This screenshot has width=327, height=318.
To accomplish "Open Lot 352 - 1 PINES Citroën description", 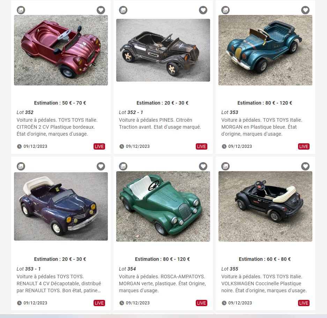I will click(160, 123).
